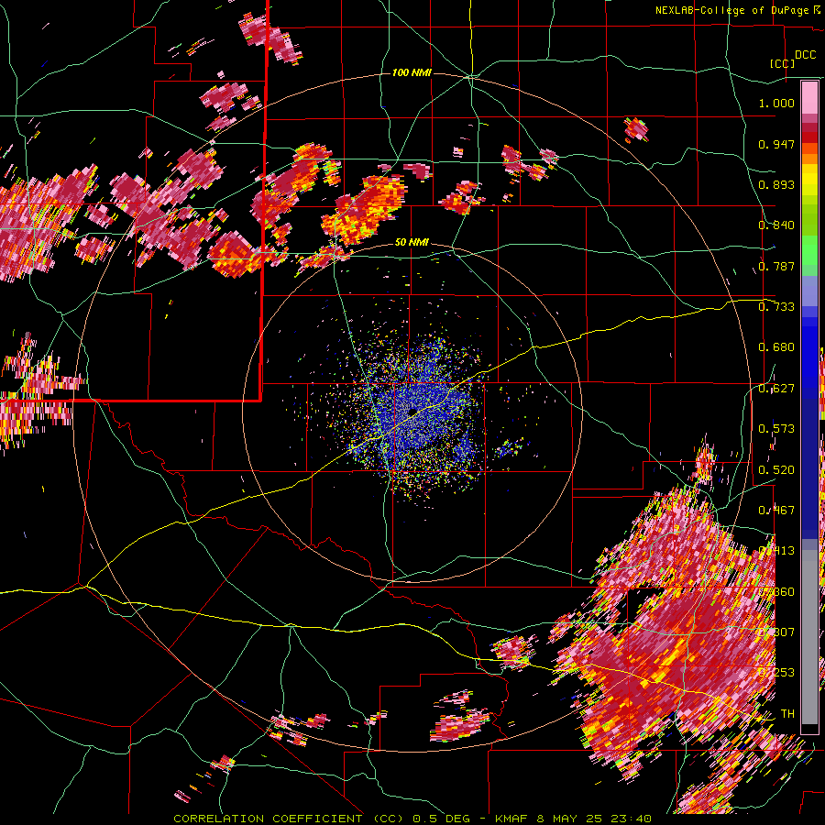Click the KMAF station identifier
Screen dimensions: 825x825
[x=513, y=819]
